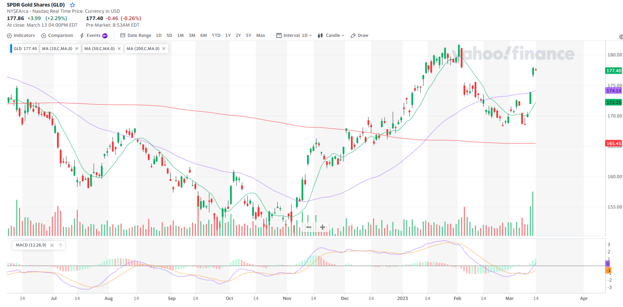Image resolution: width=623 pixels, height=307 pixels.
Task: Click the purple MACD 0 value label
Action: tap(608, 264)
